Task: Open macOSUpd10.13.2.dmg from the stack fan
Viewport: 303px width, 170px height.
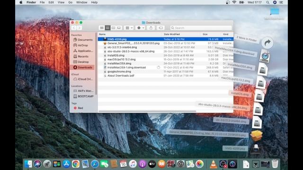Action: [260, 83]
